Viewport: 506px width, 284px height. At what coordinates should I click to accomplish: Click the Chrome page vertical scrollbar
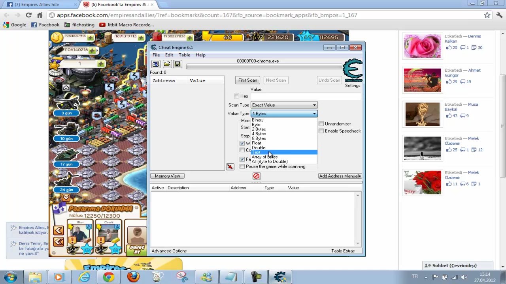coord(503,126)
